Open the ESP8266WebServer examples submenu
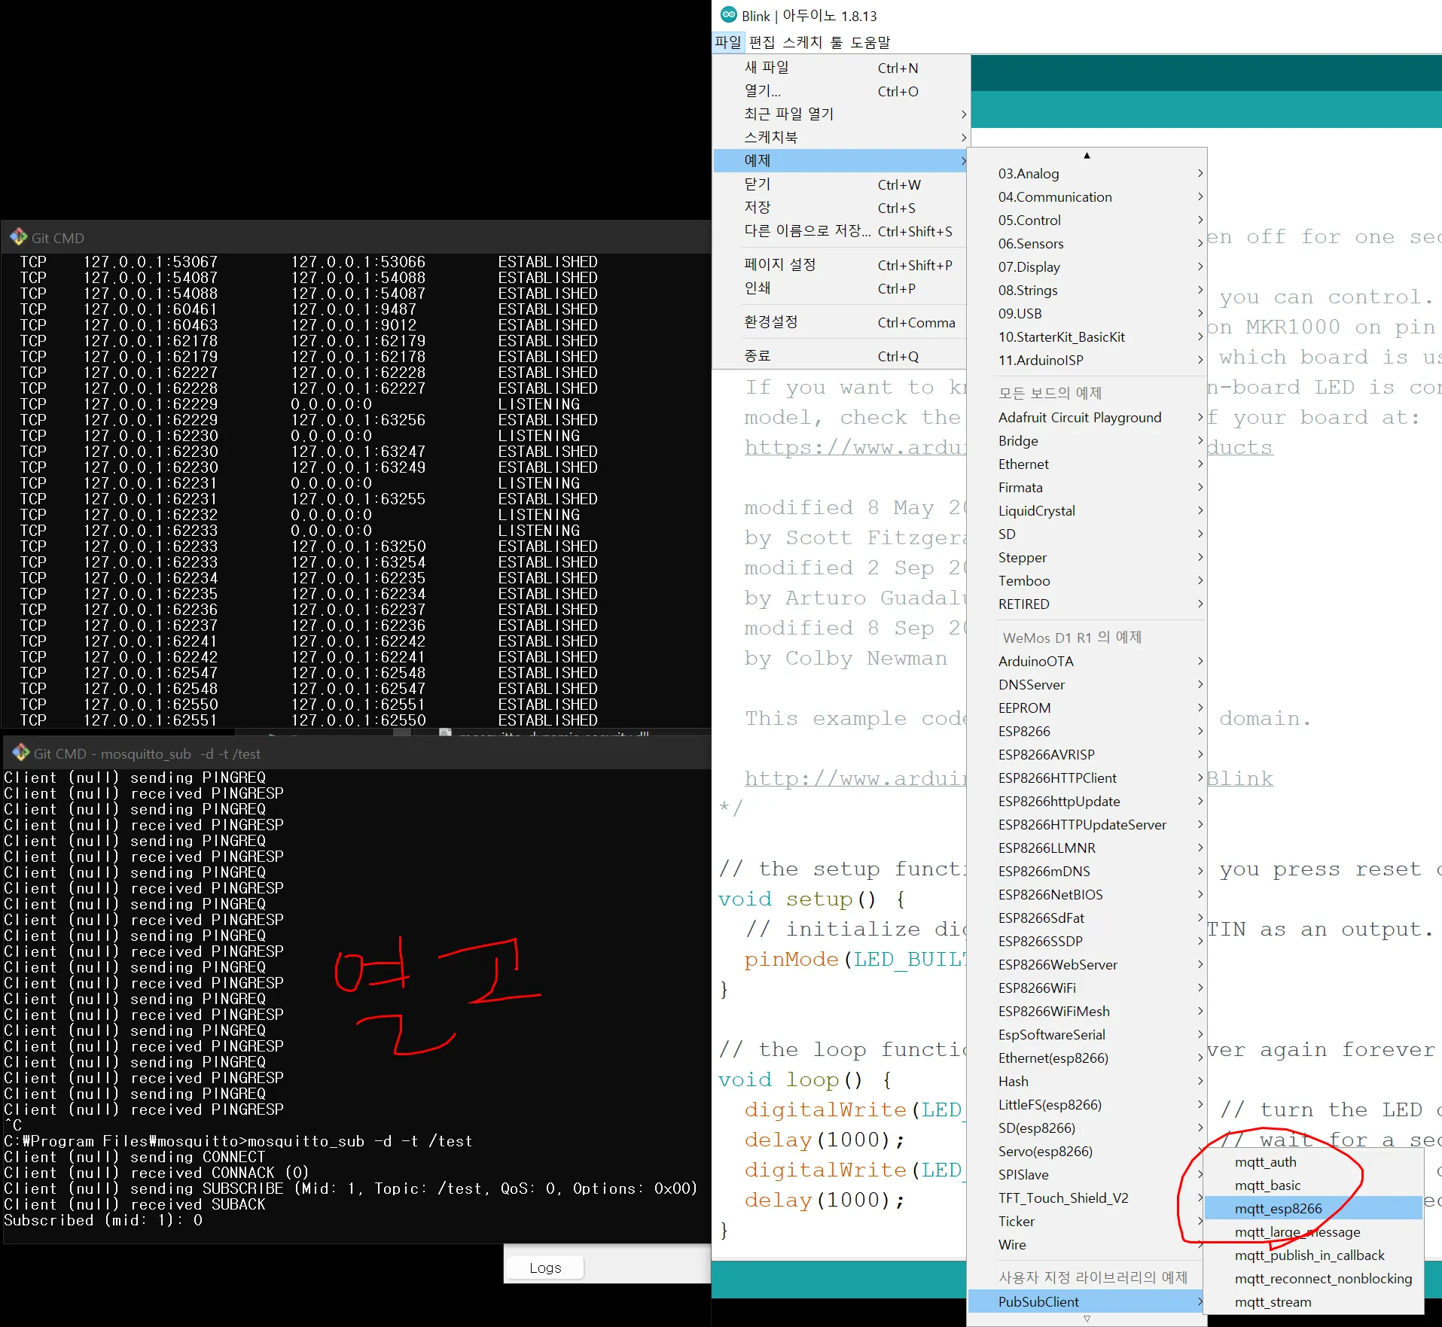This screenshot has height=1327, width=1442. tap(1087, 965)
